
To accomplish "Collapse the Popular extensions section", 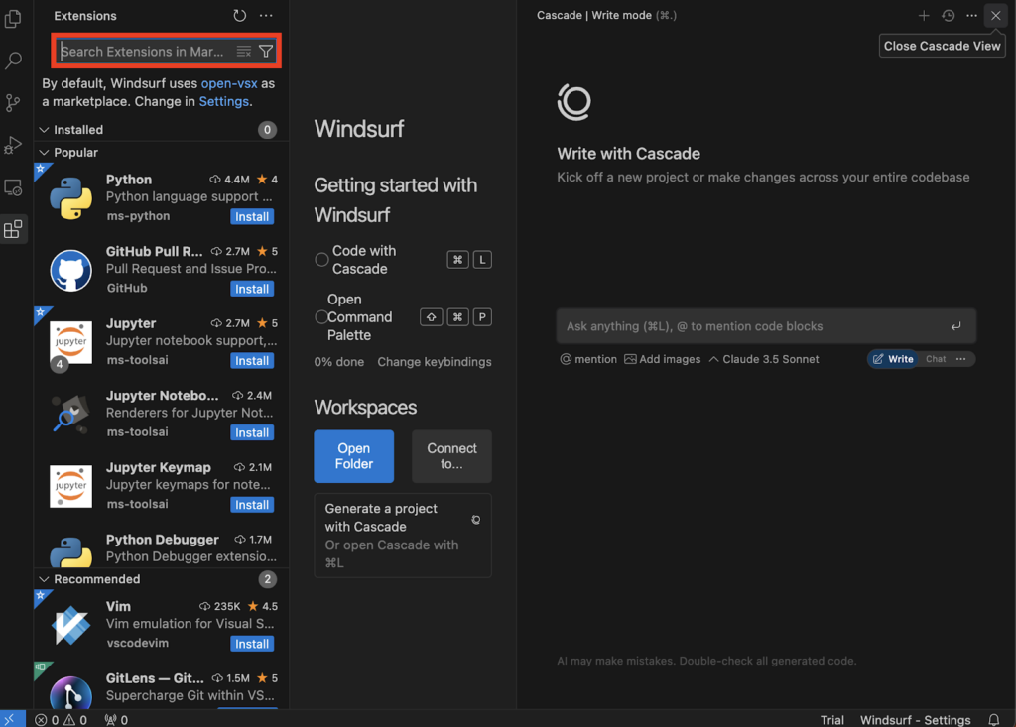I will (44, 153).
